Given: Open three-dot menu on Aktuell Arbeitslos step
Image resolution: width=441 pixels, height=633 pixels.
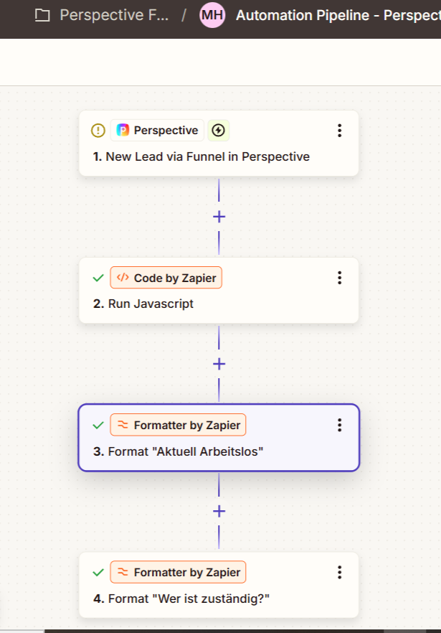Looking at the screenshot, I should tap(339, 425).
